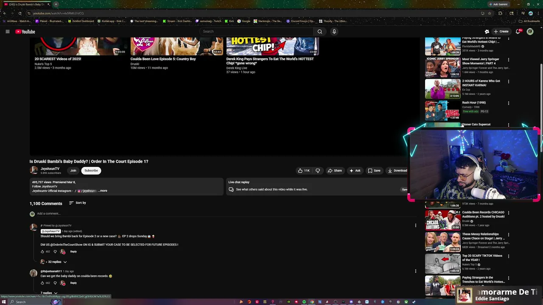Dislike the pinned JxyshxunTV comment
543x305 pixels.
coord(55,252)
